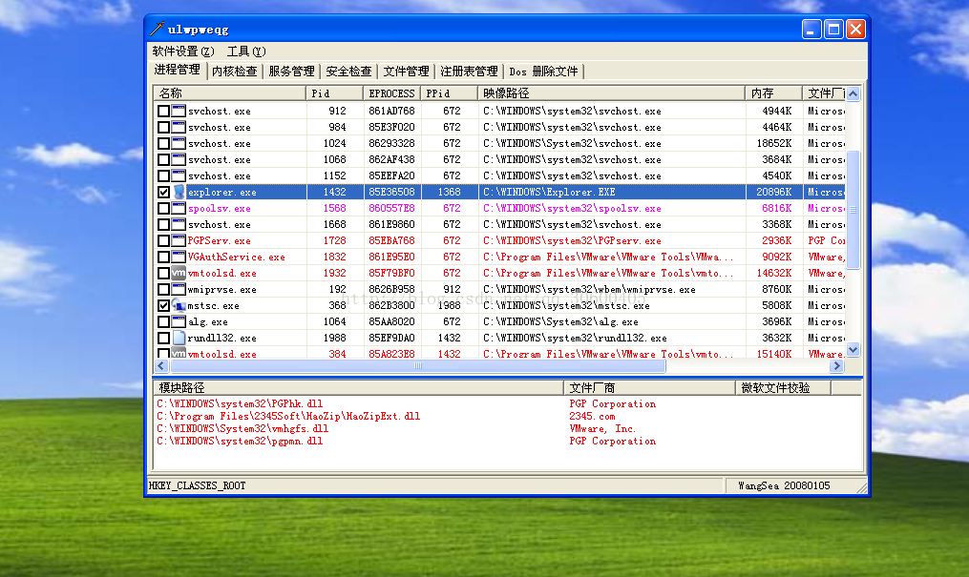Open the 软件设置 menu
969x577 pixels.
click(x=183, y=52)
